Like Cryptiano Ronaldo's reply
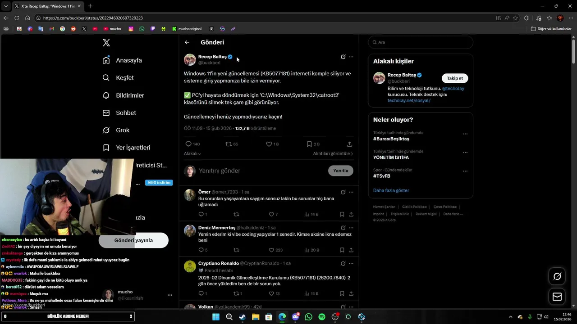The image size is (577, 324). (274, 294)
